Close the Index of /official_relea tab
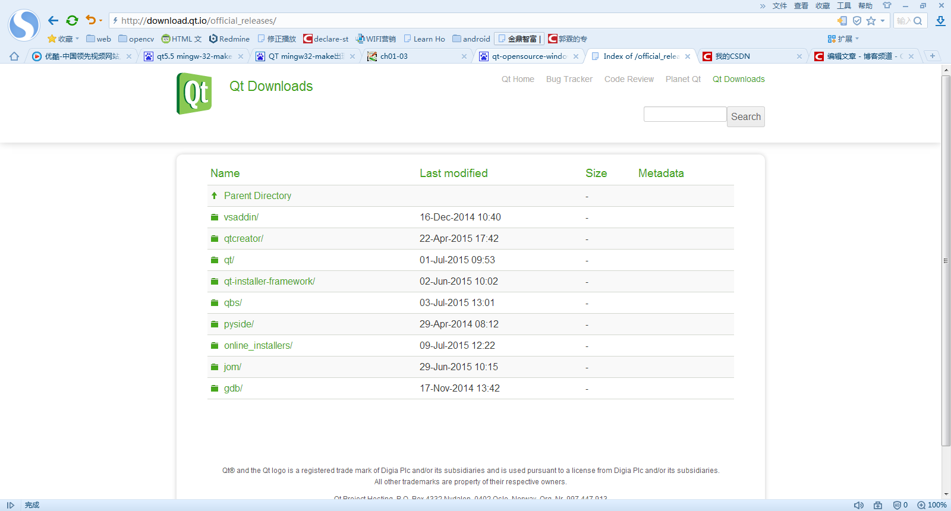 688,56
